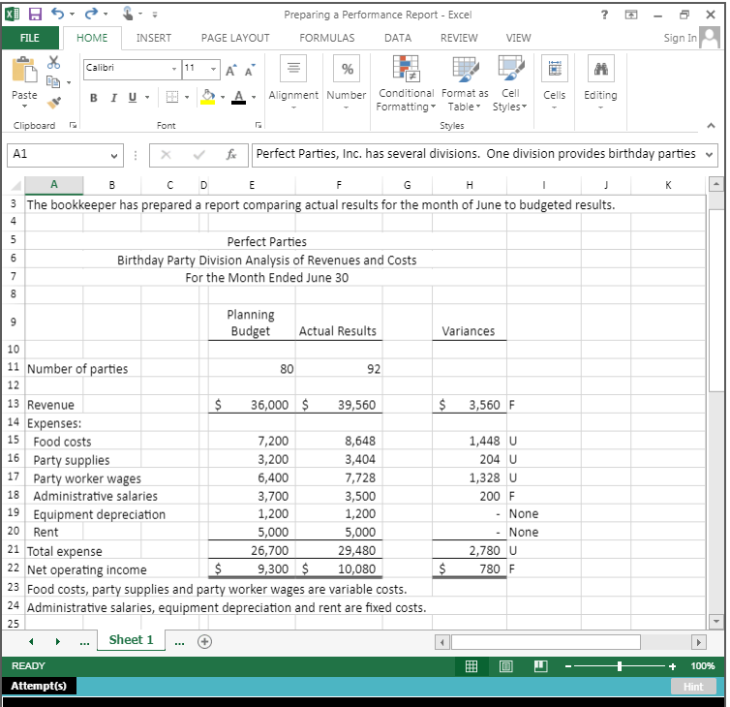Zoom in with the plus button
The image size is (730, 707).
pos(672,666)
